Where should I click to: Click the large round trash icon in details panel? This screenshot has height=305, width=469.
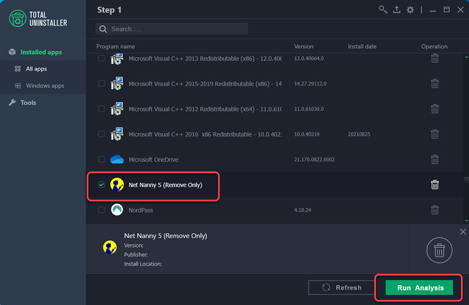(x=439, y=250)
